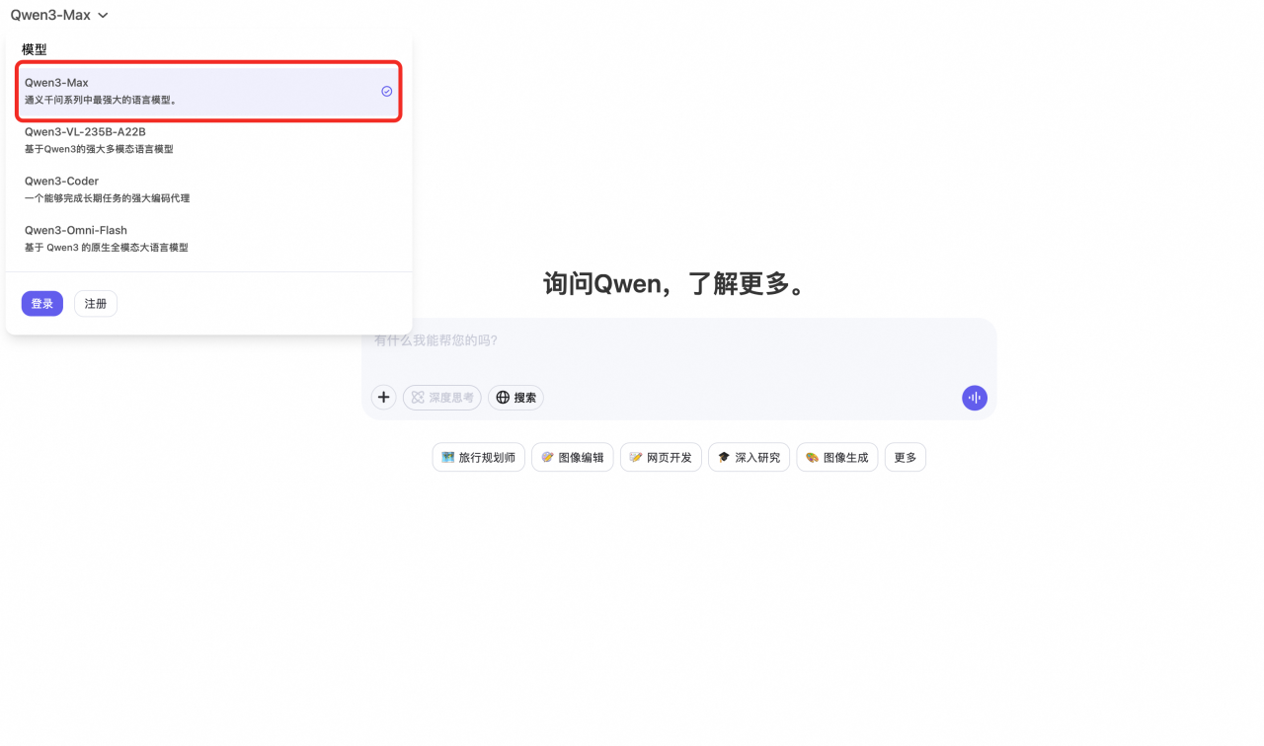This screenshot has width=1264, height=746.
Task: Open the 旅行规划师 travel planner tool
Action: click(478, 457)
